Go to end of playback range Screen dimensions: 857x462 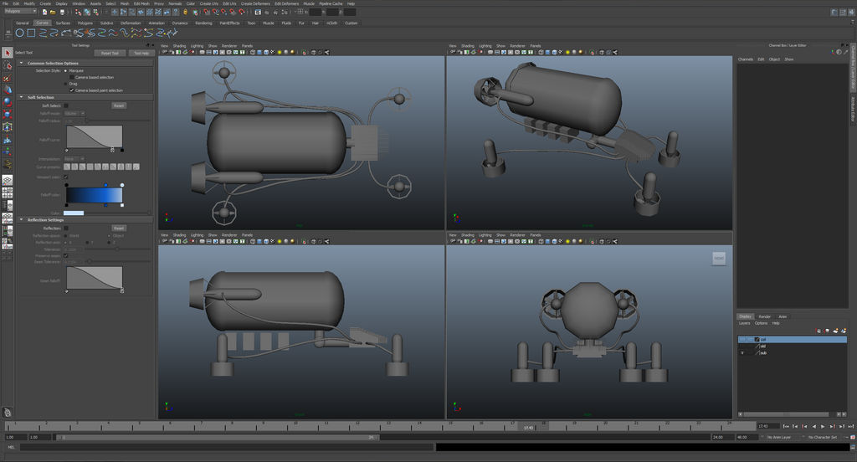click(850, 426)
